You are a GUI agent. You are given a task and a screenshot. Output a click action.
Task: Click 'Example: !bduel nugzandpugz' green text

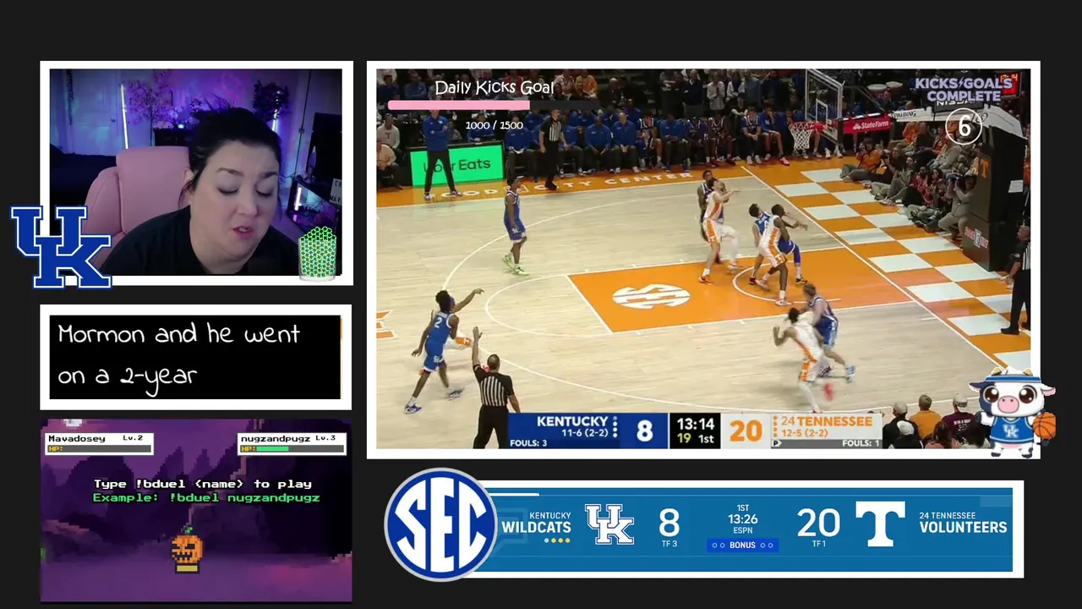tap(206, 497)
